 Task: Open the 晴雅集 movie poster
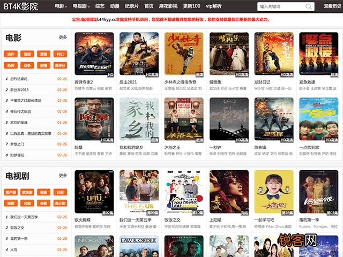[x=229, y=55]
